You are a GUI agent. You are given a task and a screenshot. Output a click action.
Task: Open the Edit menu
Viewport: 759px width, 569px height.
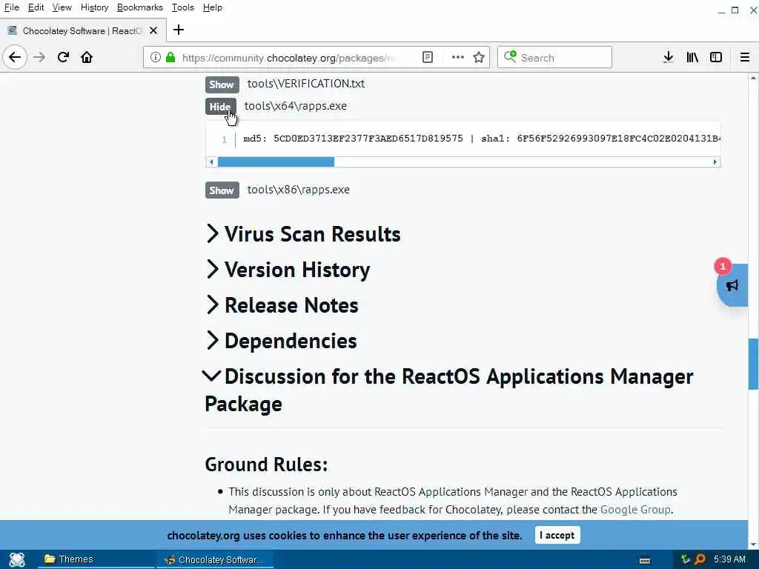pos(36,7)
